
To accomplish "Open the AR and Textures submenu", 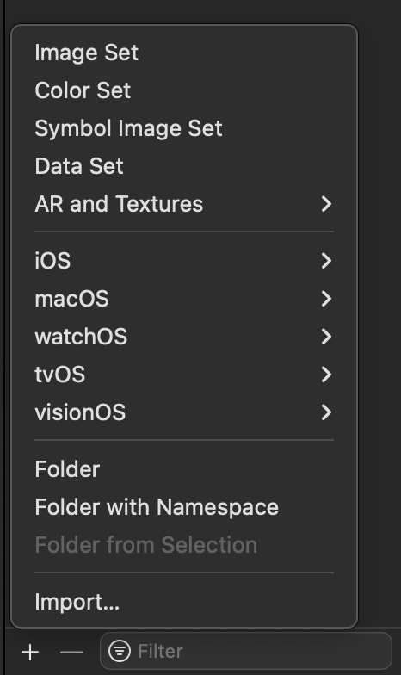I will click(x=184, y=204).
